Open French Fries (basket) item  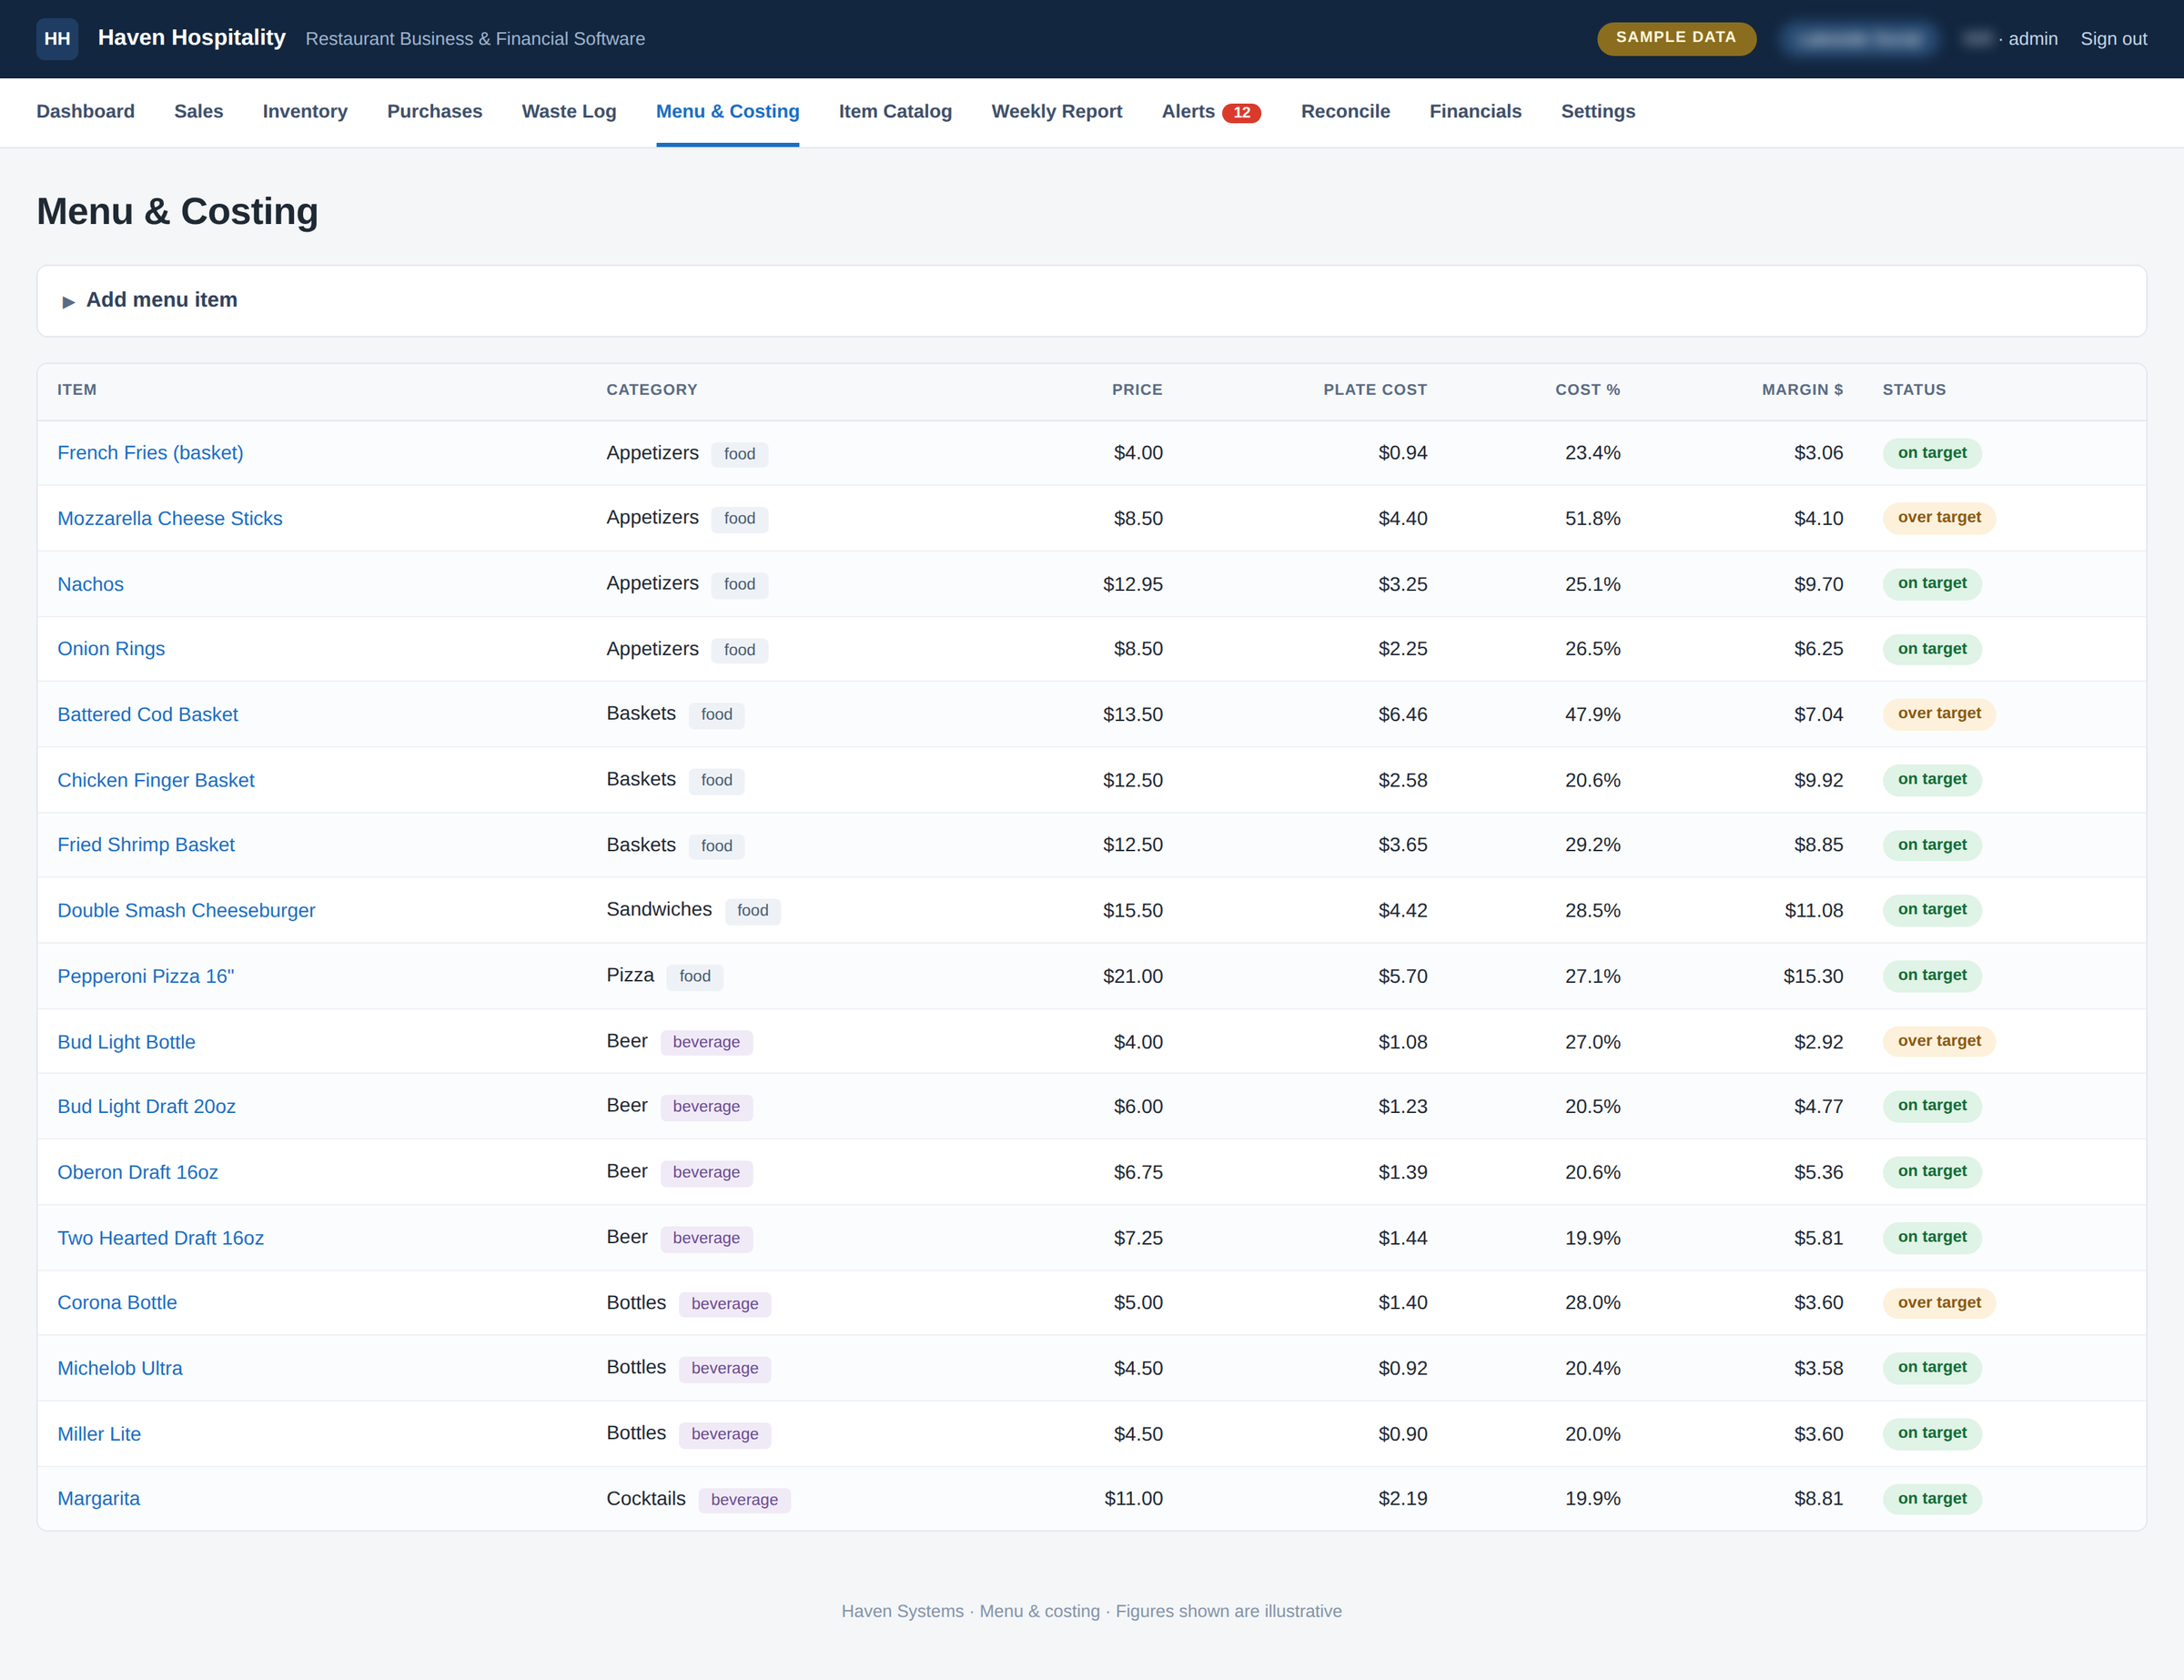150,453
